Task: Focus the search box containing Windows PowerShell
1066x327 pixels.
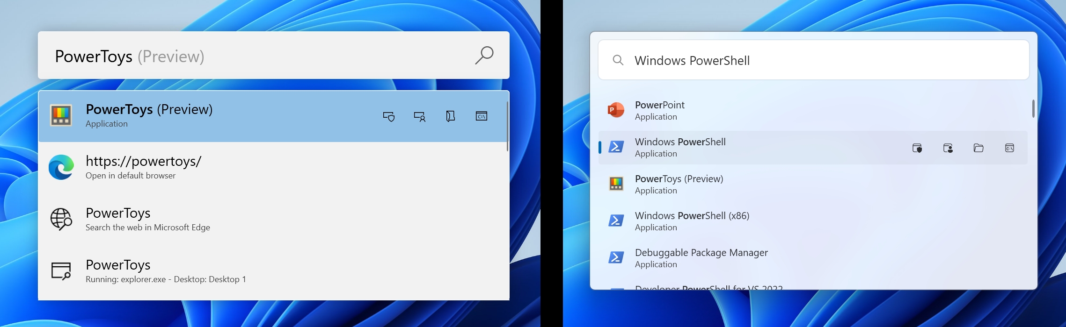Action: point(814,60)
